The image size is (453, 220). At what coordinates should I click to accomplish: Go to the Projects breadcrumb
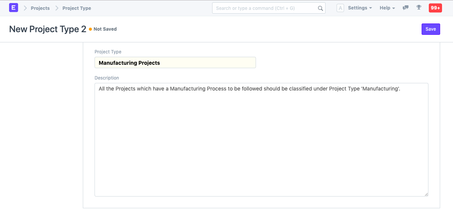click(40, 8)
